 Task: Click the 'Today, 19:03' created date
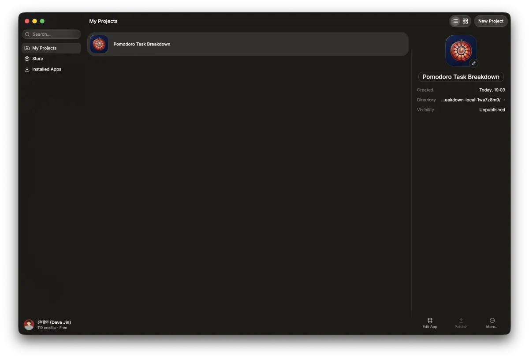coord(492,90)
